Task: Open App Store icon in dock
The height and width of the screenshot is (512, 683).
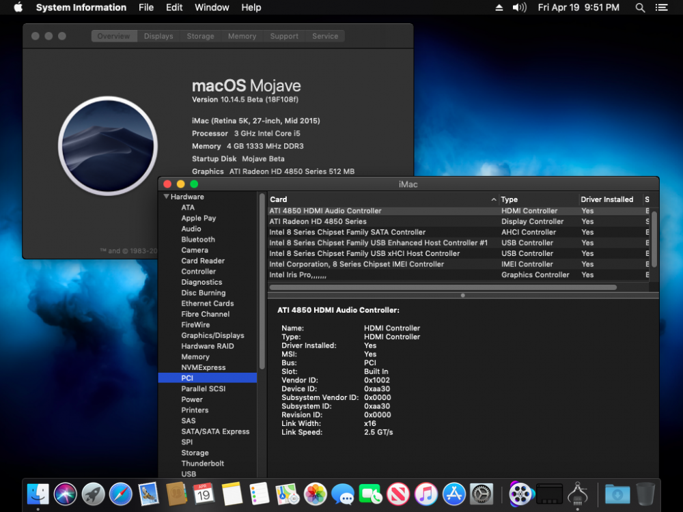Action: [x=454, y=494]
